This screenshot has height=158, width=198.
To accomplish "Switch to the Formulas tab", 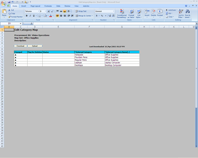I will click(48, 6).
